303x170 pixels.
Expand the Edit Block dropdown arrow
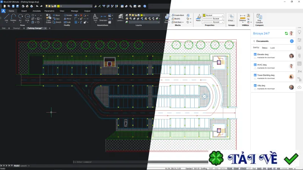coord(183,22)
